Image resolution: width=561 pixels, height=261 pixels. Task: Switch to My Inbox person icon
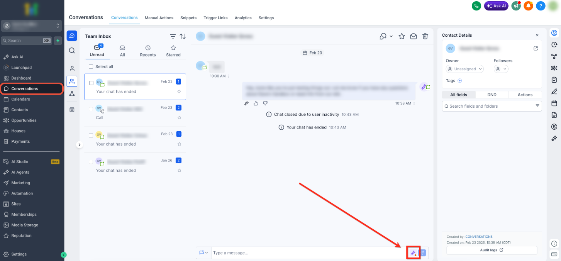[72, 68]
